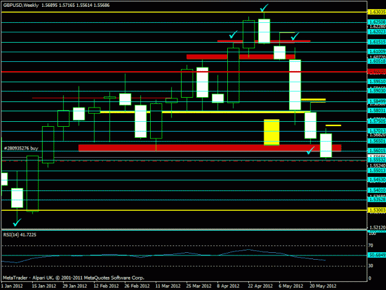Click the 1.62023 price level label
386x290 pixels.
377,32
